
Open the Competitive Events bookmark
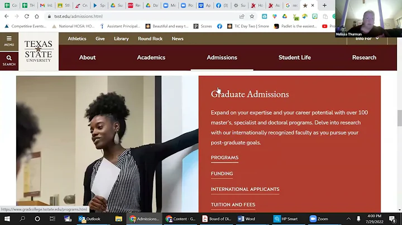point(26,26)
